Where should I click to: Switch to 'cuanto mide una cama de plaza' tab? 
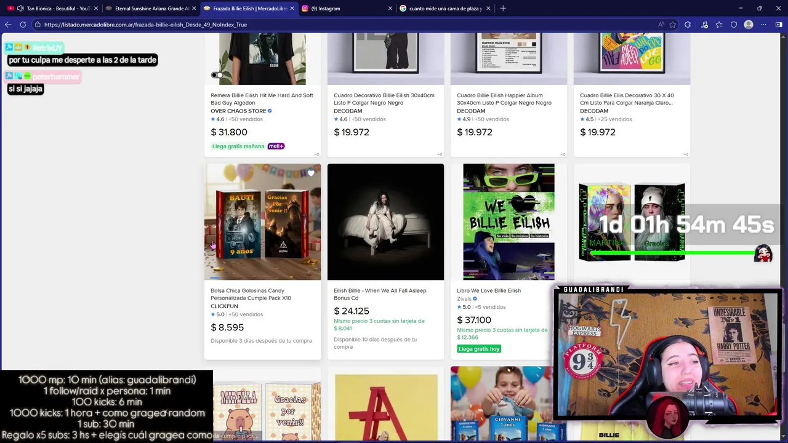click(x=446, y=9)
